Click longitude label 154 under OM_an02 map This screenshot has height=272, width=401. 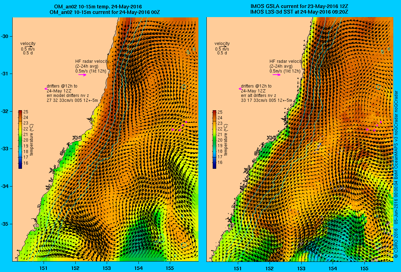tap(138, 268)
